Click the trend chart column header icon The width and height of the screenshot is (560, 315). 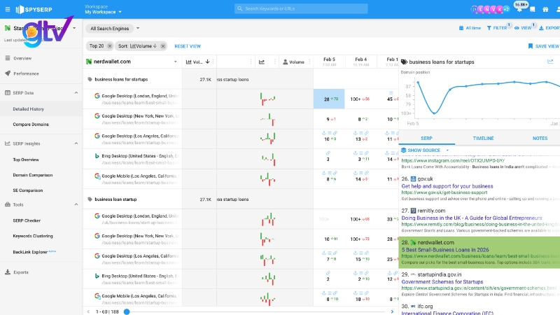tap(261, 62)
